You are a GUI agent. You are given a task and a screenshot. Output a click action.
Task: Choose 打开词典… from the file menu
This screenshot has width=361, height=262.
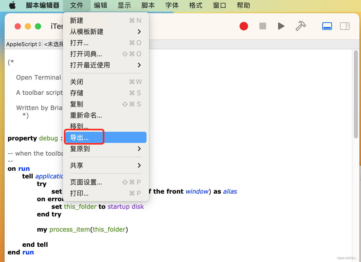[106, 54]
